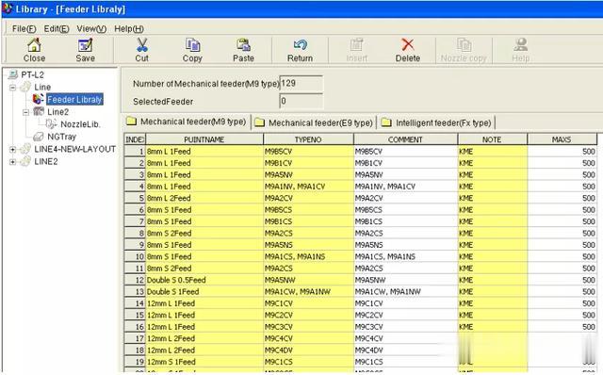Select the Mechanical feeder(M9 type) tab
This screenshot has height=375, width=603.
(187, 122)
